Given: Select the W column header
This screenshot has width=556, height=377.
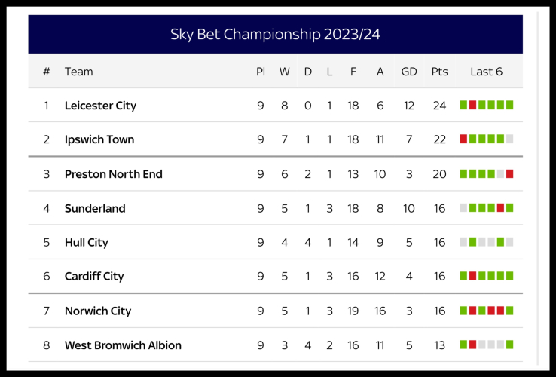Looking at the screenshot, I should pyautogui.click(x=284, y=72).
